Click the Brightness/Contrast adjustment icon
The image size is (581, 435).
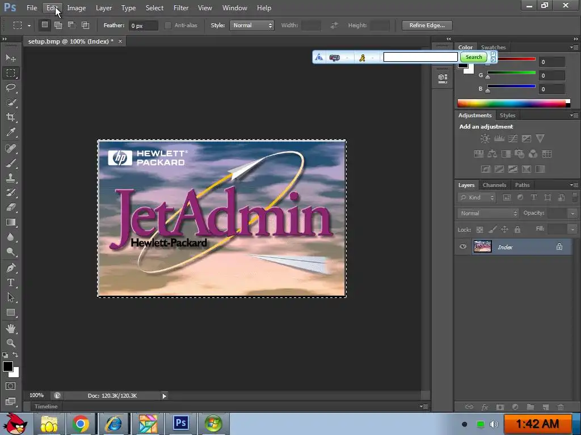click(485, 139)
